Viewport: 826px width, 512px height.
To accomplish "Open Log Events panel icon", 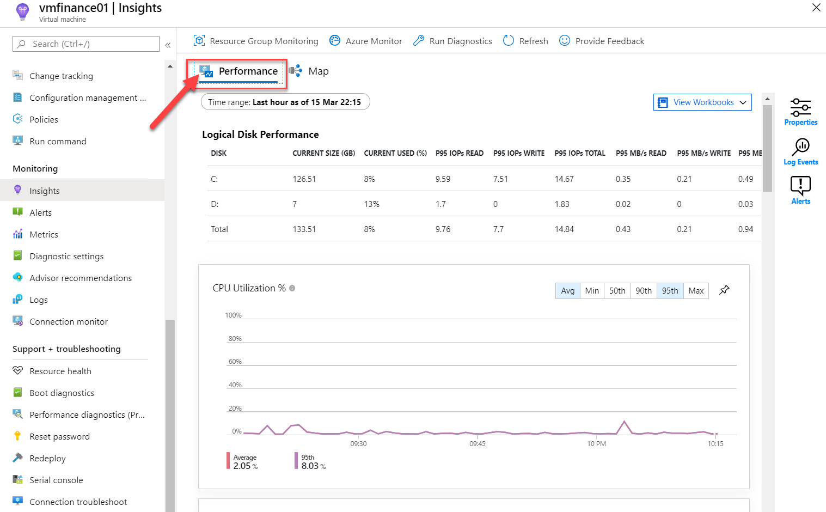I will 800,151.
